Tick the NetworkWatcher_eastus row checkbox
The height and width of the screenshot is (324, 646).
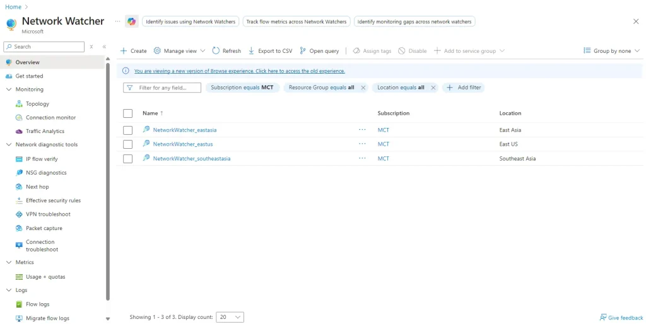(128, 144)
